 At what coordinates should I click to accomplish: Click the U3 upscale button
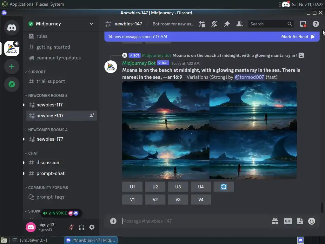[x=178, y=187]
